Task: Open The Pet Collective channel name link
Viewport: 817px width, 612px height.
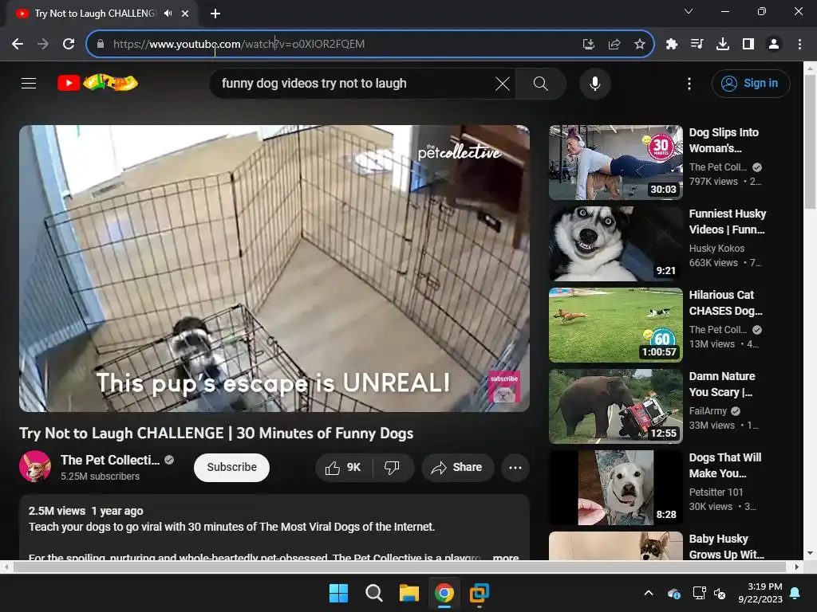Action: tap(110, 460)
